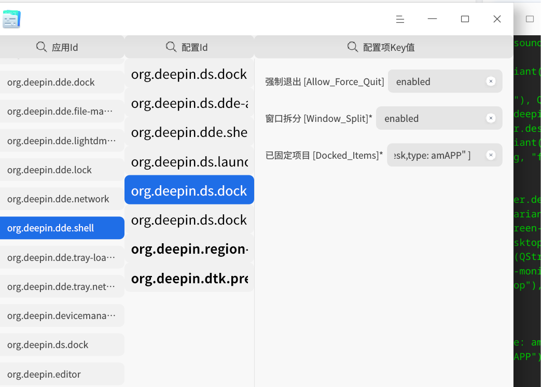Select org.deepin.dde.network application
Viewport: 541px width, 387px height.
click(62, 199)
